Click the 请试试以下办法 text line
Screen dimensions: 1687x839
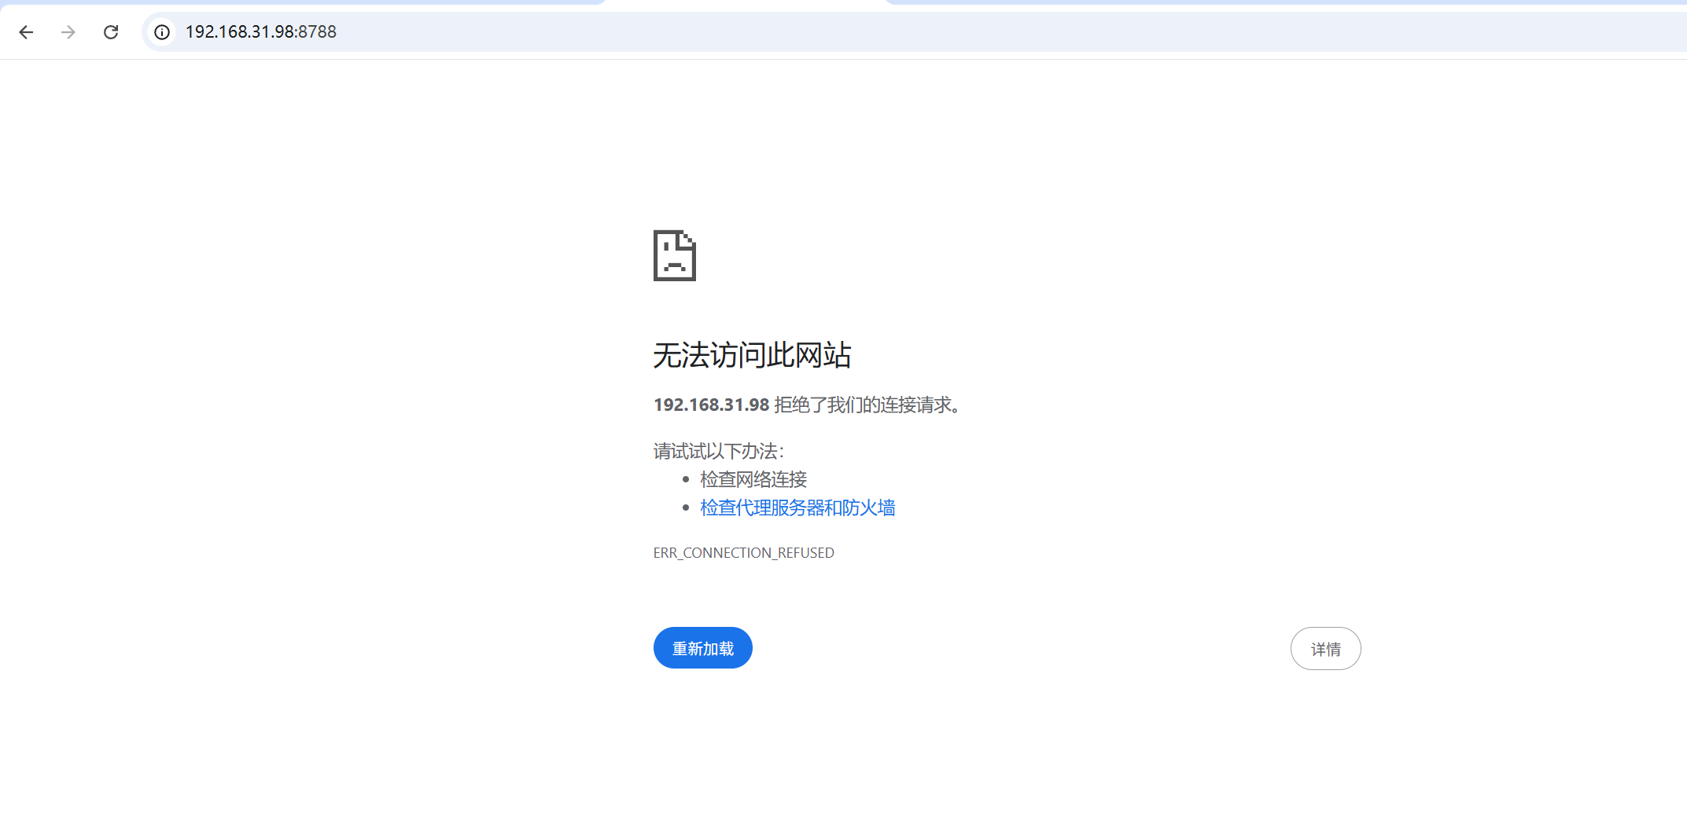[x=718, y=452]
